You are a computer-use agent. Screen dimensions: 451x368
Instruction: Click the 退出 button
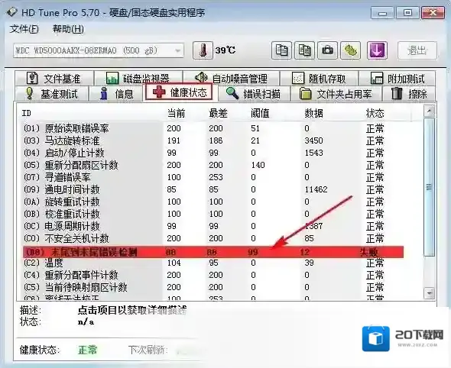(x=417, y=50)
